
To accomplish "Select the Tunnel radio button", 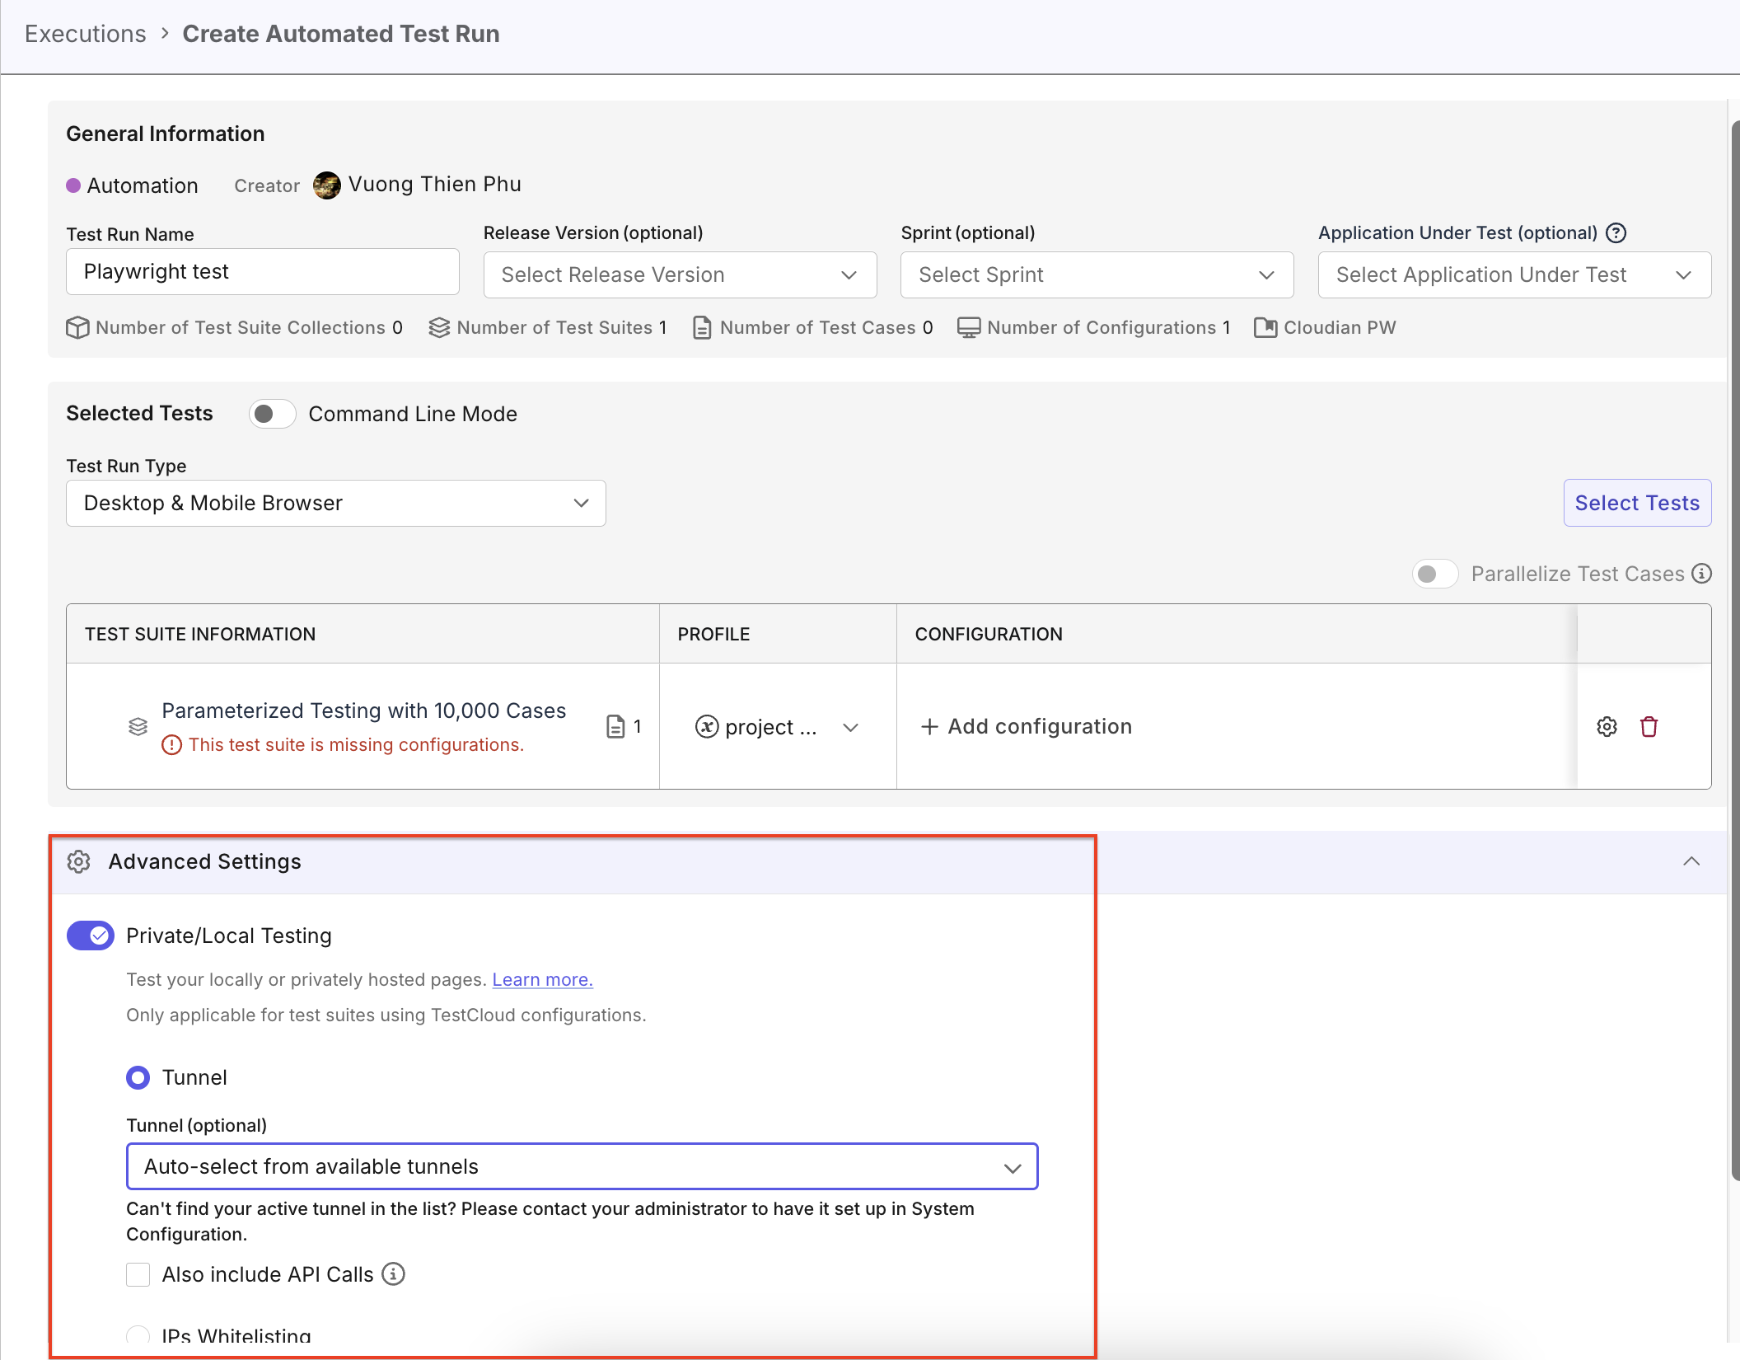I will (x=138, y=1077).
